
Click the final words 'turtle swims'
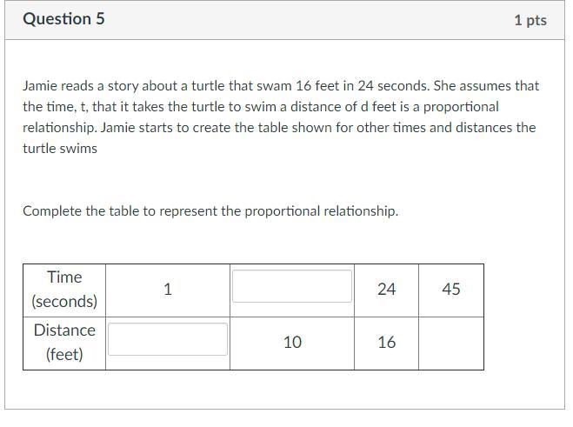[x=60, y=149]
